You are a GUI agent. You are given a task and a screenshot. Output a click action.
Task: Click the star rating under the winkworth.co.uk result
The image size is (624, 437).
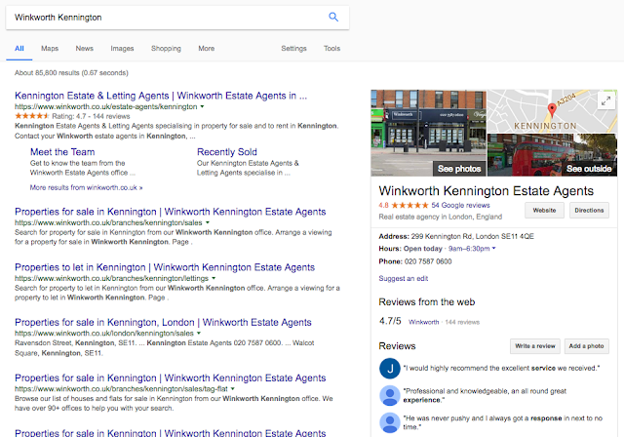tap(32, 116)
